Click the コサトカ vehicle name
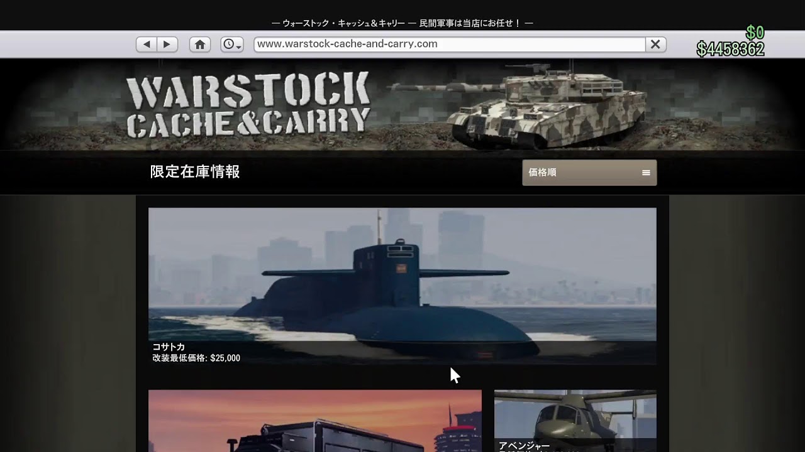This screenshot has width=805, height=452. point(169,347)
